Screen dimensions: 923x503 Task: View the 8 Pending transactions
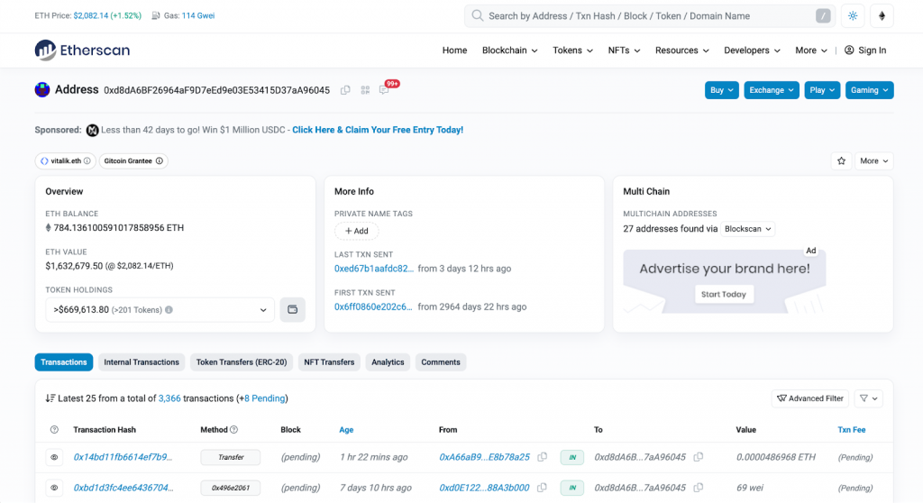point(265,398)
